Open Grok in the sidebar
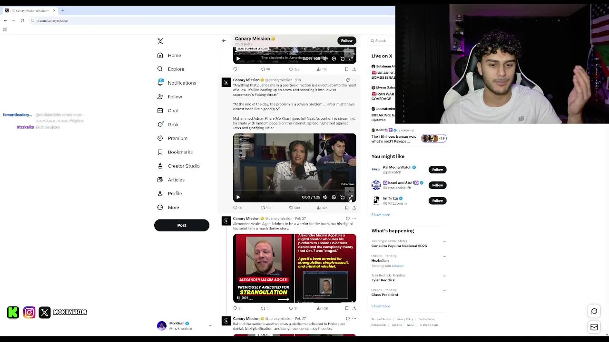This screenshot has height=342, width=609. [x=167, y=124]
